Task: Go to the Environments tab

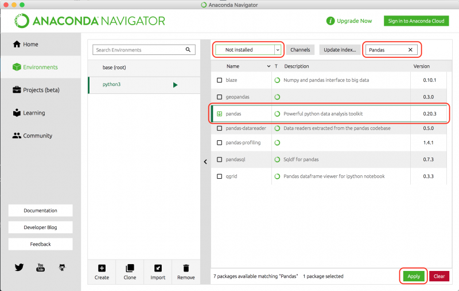Action: pyautogui.click(x=41, y=67)
